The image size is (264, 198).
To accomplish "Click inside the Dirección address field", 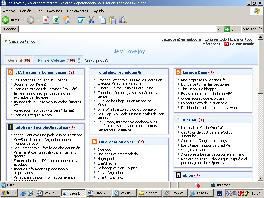I will click(117, 29).
